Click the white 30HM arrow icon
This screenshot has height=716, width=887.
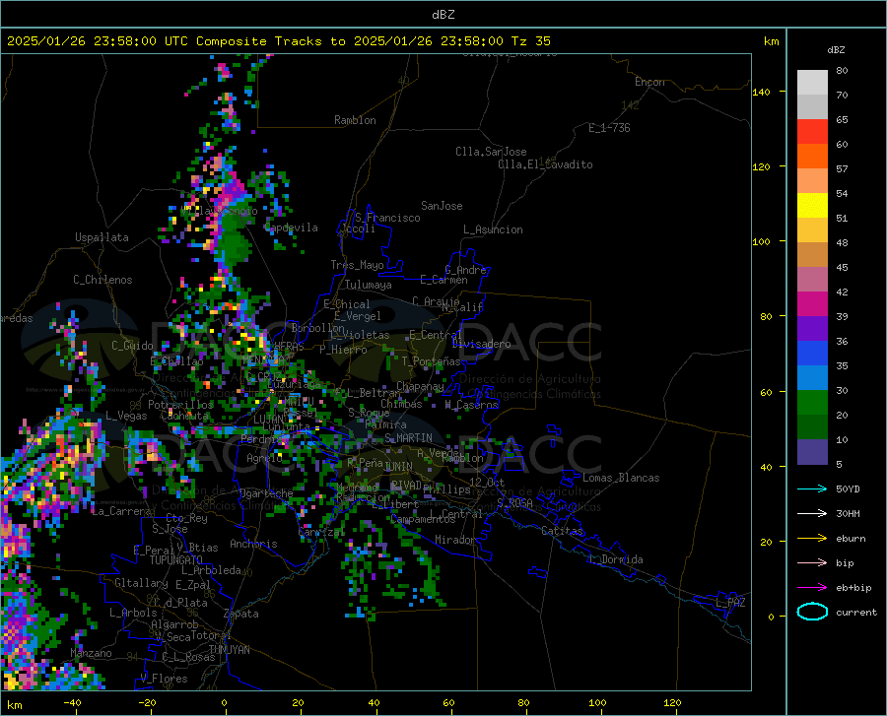point(812,513)
